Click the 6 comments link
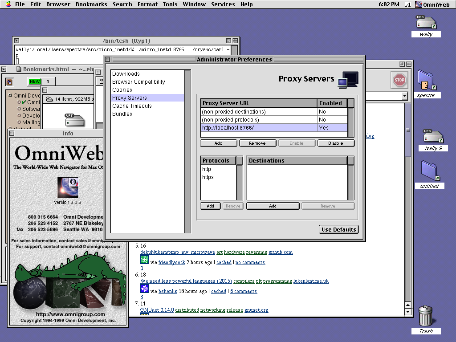The width and height of the screenshot is (456, 342). click(244, 291)
